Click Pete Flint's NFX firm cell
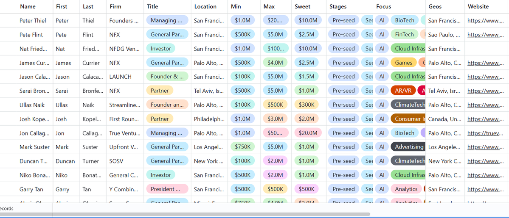The width and height of the screenshot is (509, 218). pos(115,35)
